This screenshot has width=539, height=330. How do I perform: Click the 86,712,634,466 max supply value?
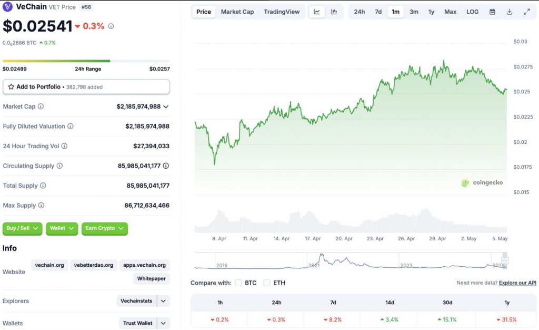pyautogui.click(x=147, y=206)
